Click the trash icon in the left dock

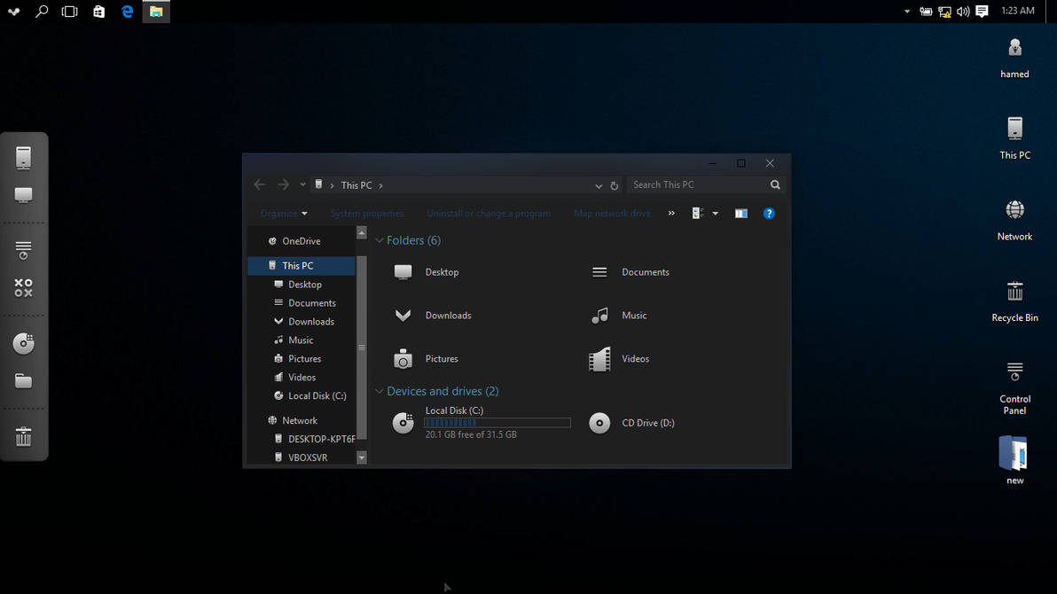pos(24,435)
